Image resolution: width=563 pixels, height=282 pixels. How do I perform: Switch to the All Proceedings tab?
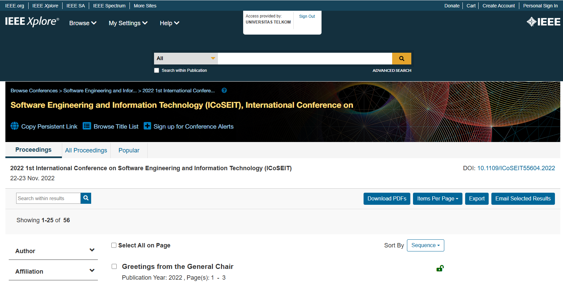tap(86, 150)
